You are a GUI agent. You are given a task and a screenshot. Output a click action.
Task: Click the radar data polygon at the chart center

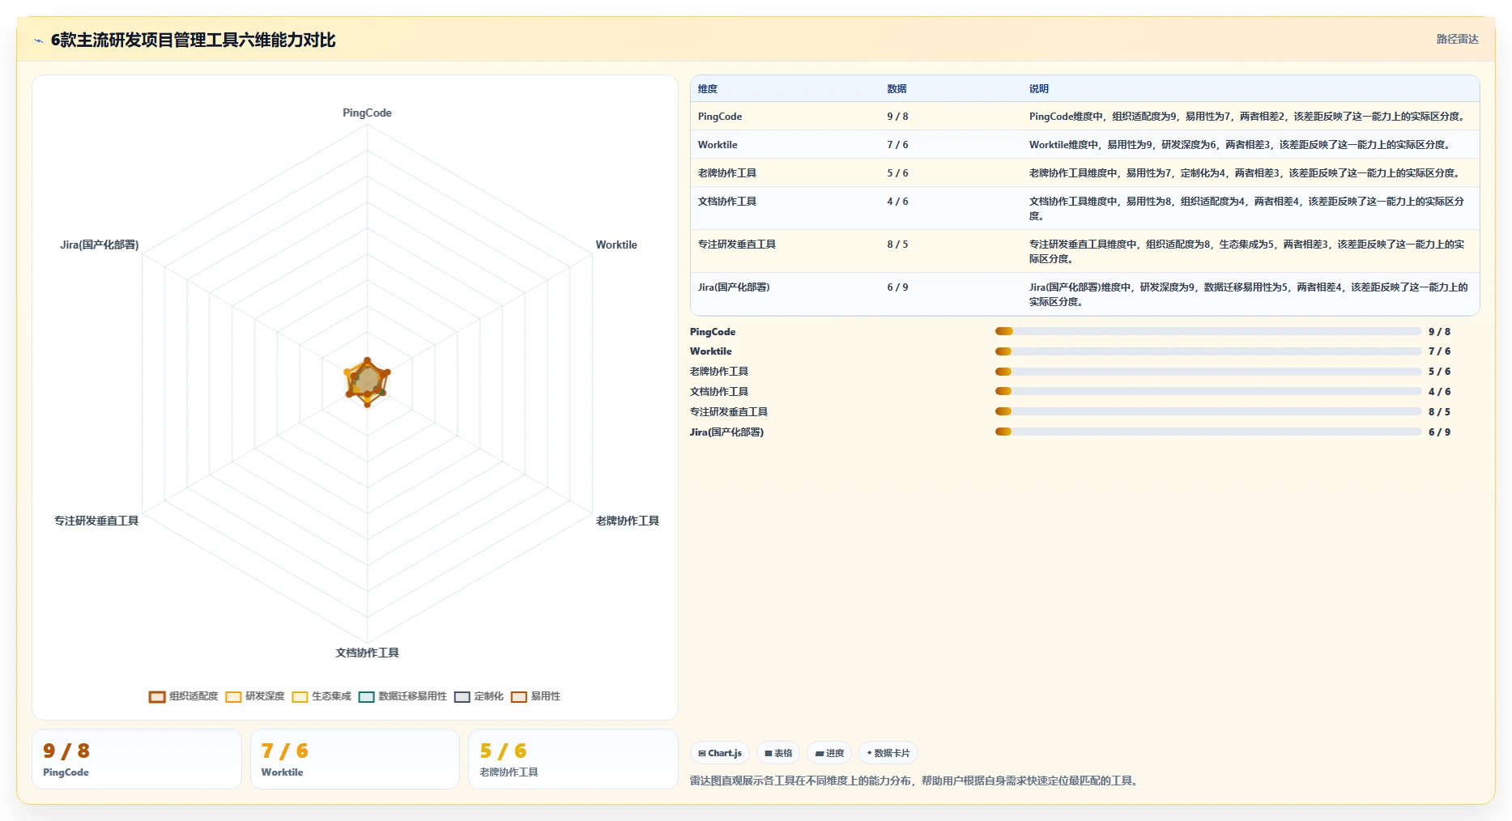point(367,382)
